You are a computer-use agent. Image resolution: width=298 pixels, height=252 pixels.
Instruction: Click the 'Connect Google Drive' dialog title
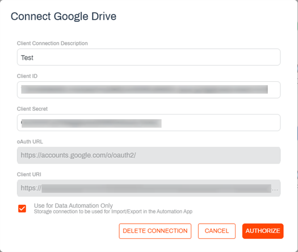tap(64, 16)
